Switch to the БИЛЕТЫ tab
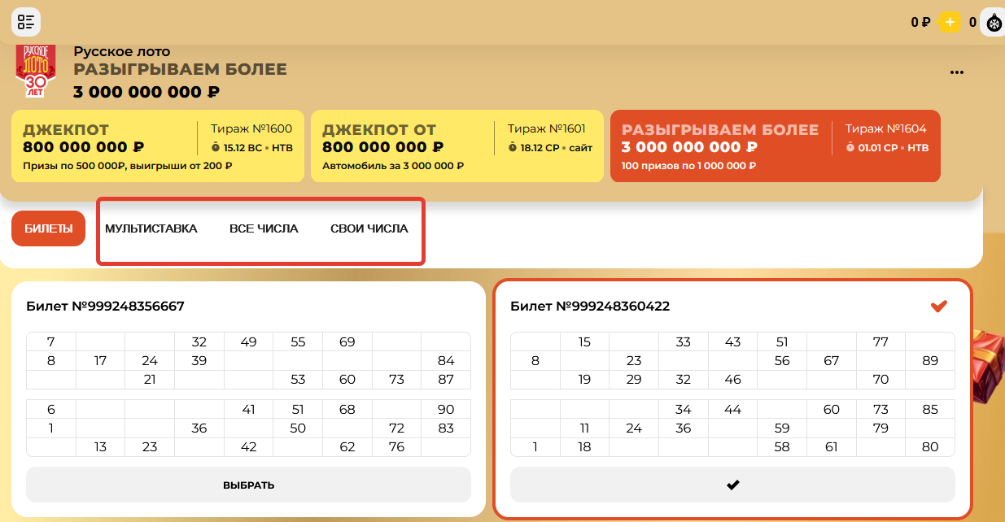The width and height of the screenshot is (1005, 522). pos(48,228)
